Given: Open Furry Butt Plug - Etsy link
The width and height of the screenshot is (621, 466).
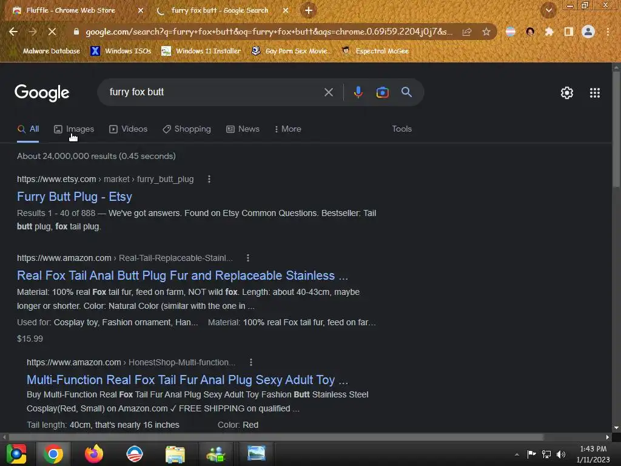Looking at the screenshot, I should click(x=75, y=197).
